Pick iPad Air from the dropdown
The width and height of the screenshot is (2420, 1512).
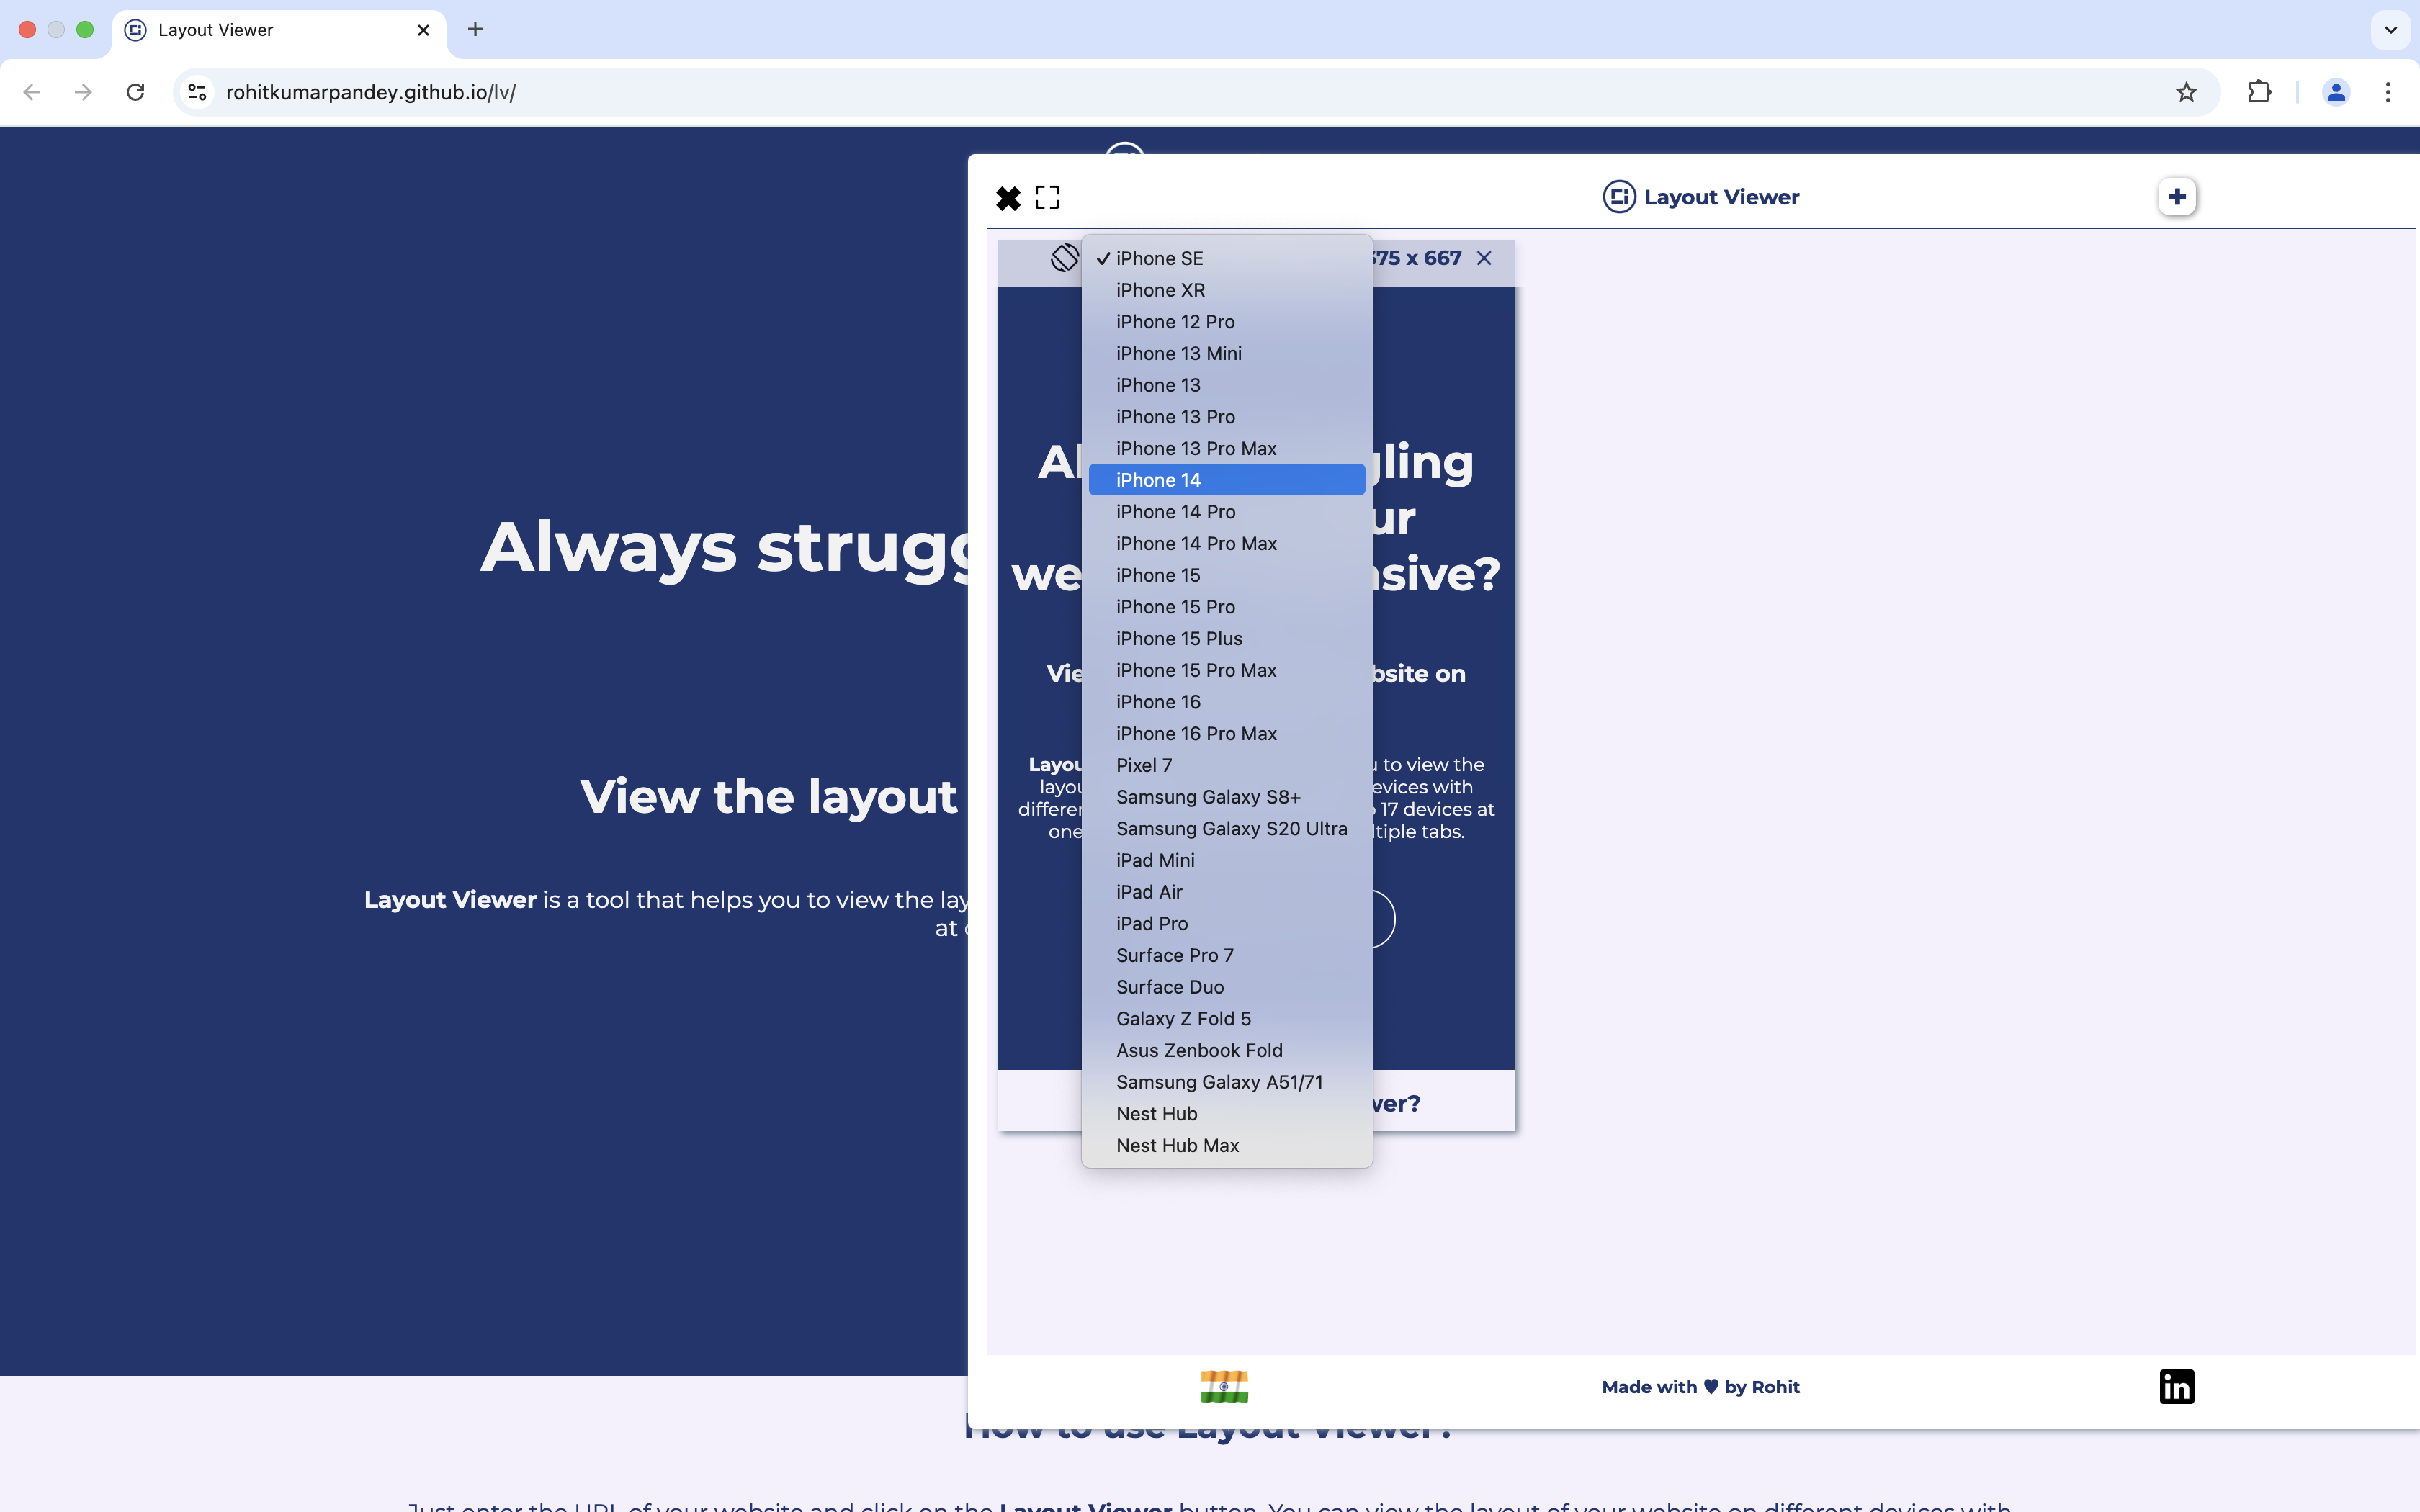(1227, 892)
